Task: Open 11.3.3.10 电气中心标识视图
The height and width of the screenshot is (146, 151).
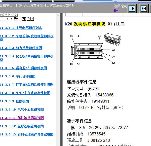Action: click(x=22, y=109)
